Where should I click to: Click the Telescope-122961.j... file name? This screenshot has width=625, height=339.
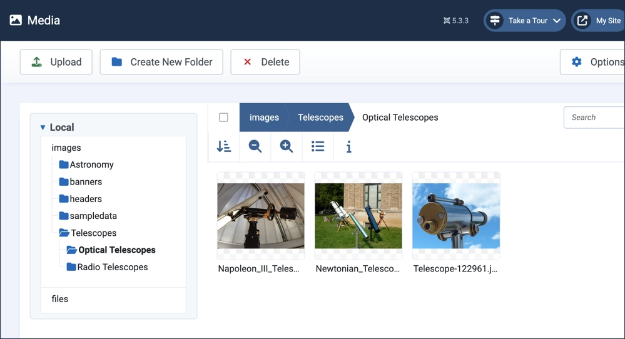pyautogui.click(x=455, y=269)
